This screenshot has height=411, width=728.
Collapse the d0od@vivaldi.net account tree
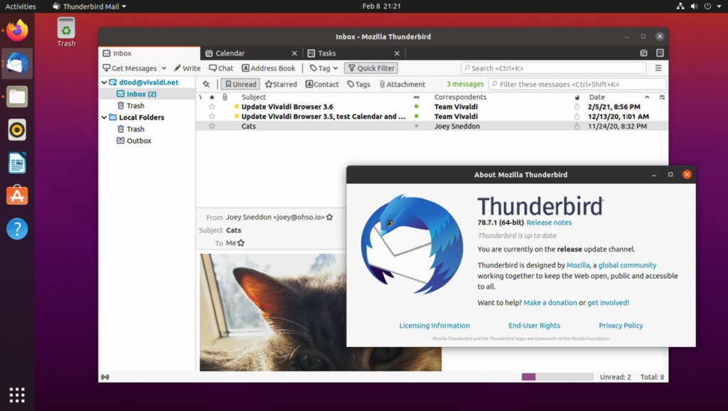pos(104,82)
